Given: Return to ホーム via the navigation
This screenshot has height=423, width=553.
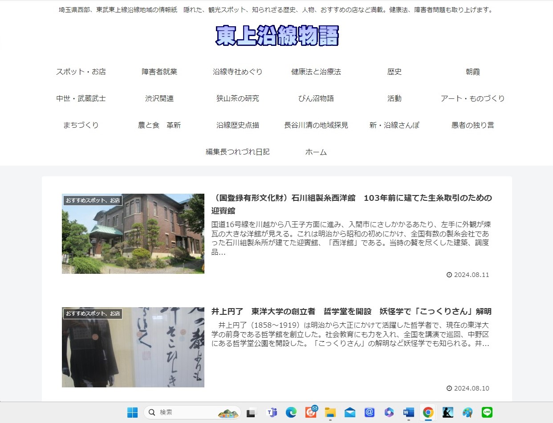Looking at the screenshot, I should coord(316,152).
